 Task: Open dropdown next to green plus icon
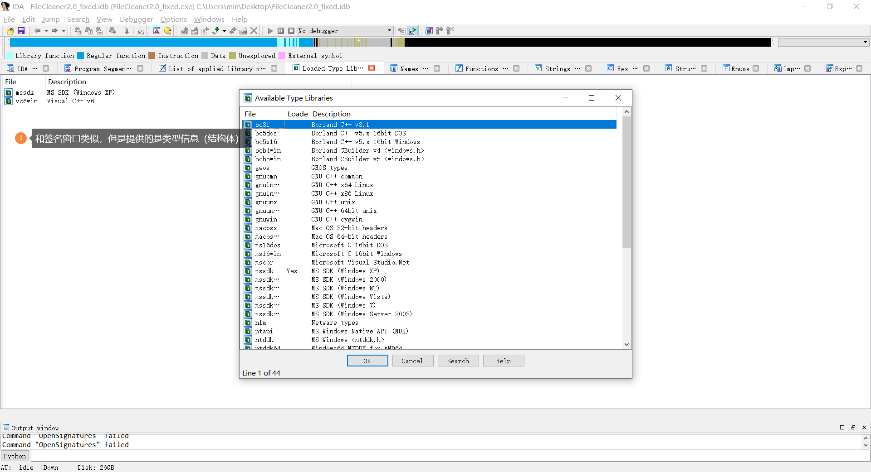(x=224, y=31)
